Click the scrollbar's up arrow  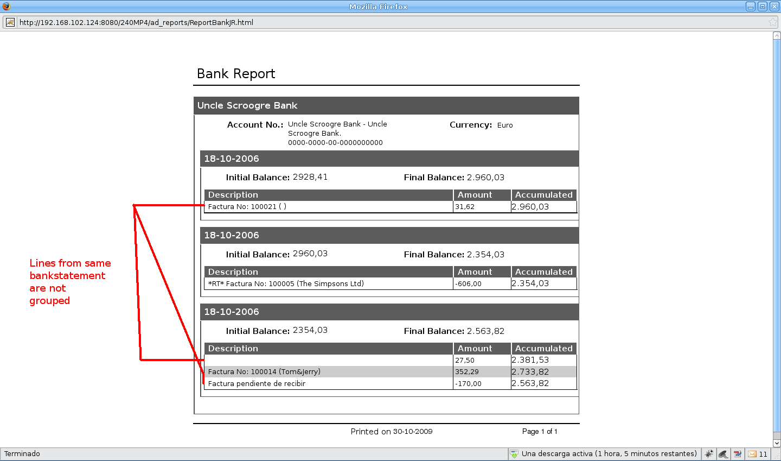[777, 36]
